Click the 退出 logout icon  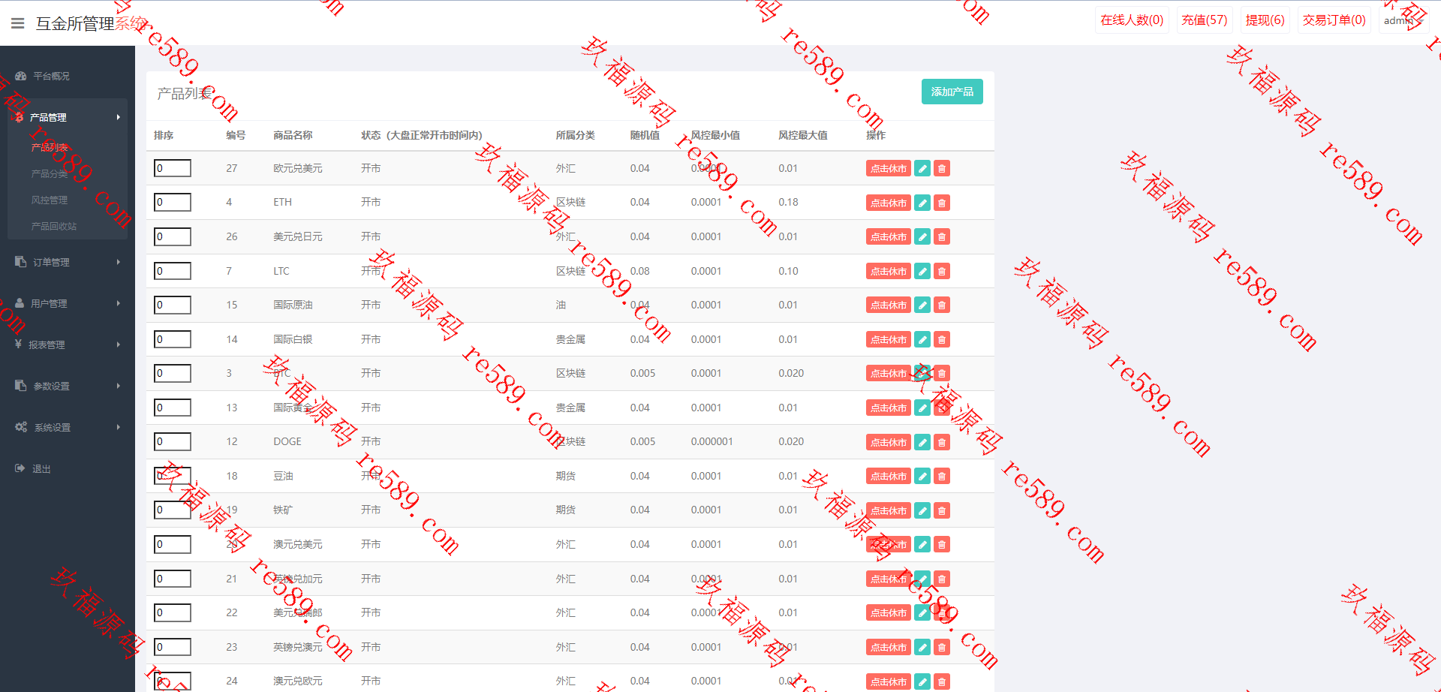click(x=20, y=468)
